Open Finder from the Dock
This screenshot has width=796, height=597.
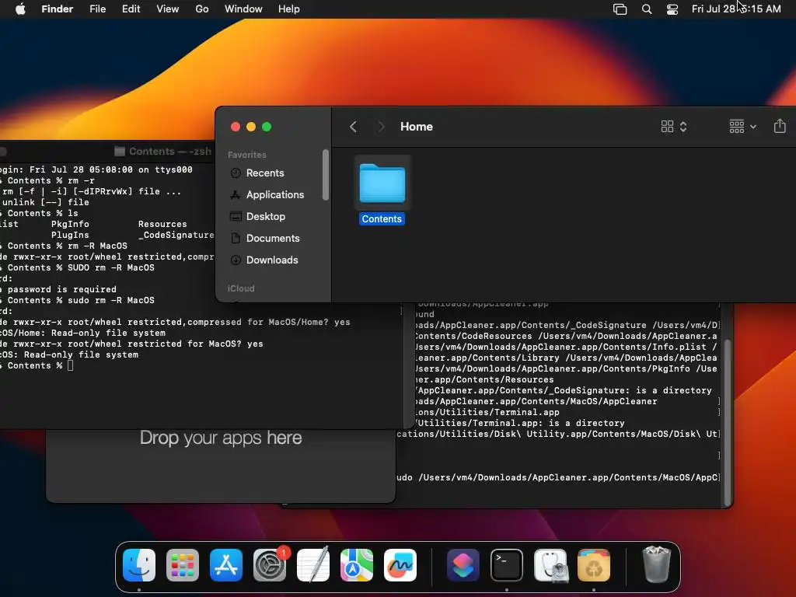139,565
